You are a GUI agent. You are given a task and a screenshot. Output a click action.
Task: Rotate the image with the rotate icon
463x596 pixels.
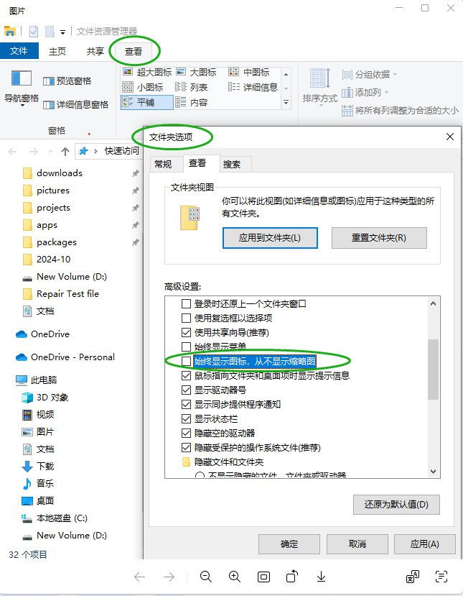292,577
